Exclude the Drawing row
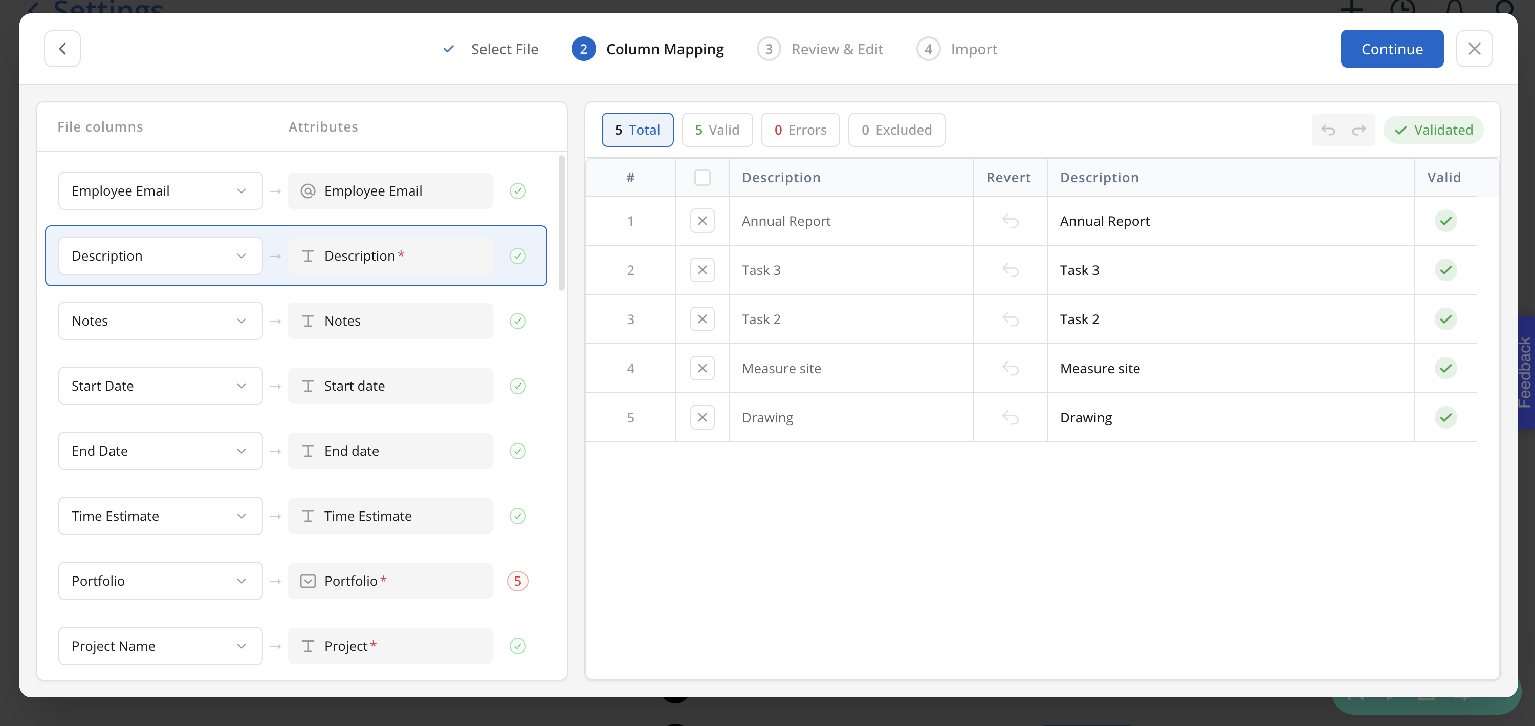 pos(702,418)
